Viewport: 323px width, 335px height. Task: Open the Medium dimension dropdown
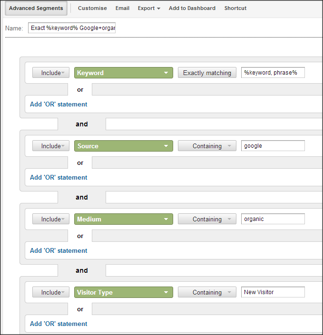[123, 219]
